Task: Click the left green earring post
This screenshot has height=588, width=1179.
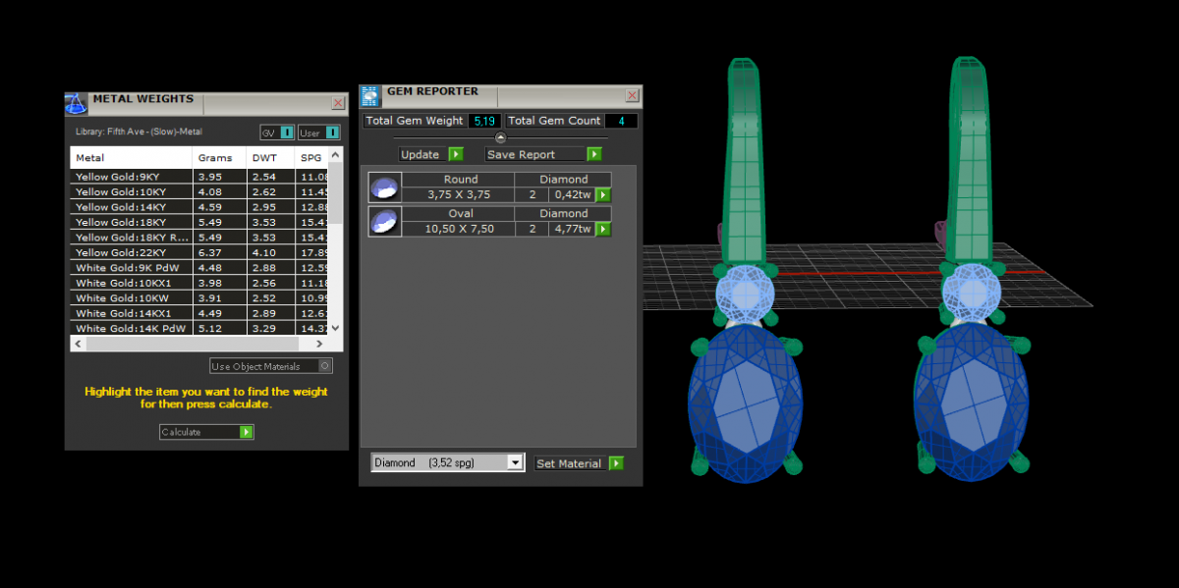Action: point(746,162)
